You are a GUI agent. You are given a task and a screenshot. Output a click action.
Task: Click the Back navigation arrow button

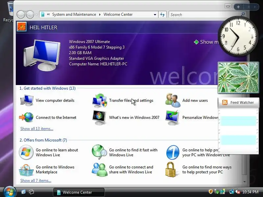[x=21, y=14]
